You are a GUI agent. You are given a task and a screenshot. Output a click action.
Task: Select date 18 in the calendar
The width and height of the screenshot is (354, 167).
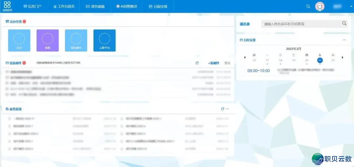[x=280, y=60]
